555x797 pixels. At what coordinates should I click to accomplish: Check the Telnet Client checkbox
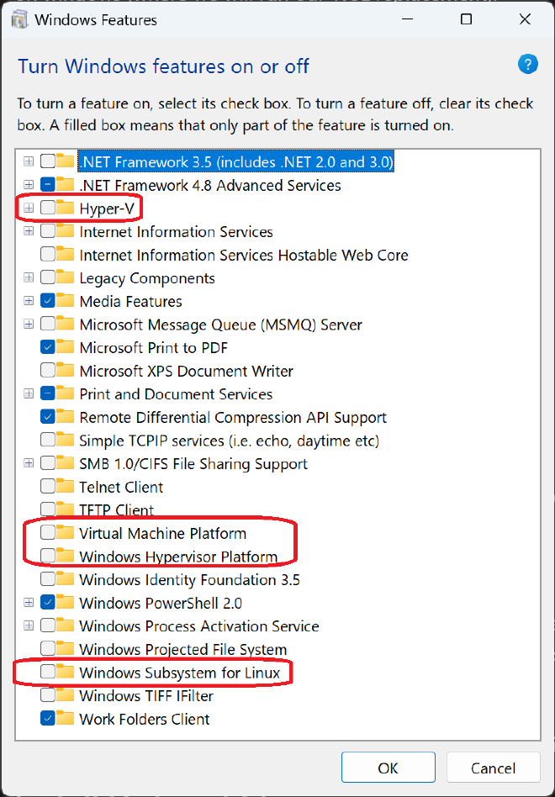click(x=48, y=487)
